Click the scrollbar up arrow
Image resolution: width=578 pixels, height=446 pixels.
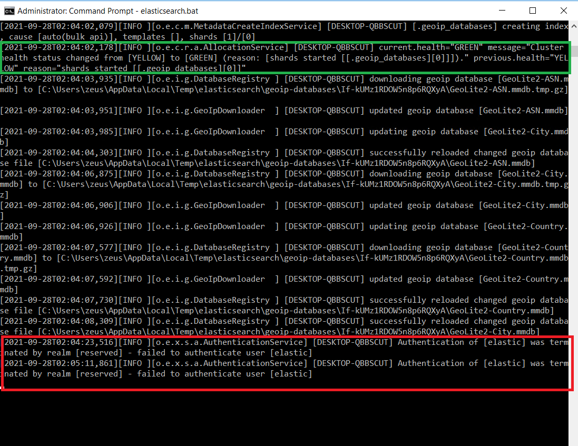[574, 25]
